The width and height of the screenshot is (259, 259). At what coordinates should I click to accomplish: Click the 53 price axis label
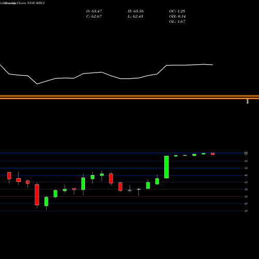246,168
